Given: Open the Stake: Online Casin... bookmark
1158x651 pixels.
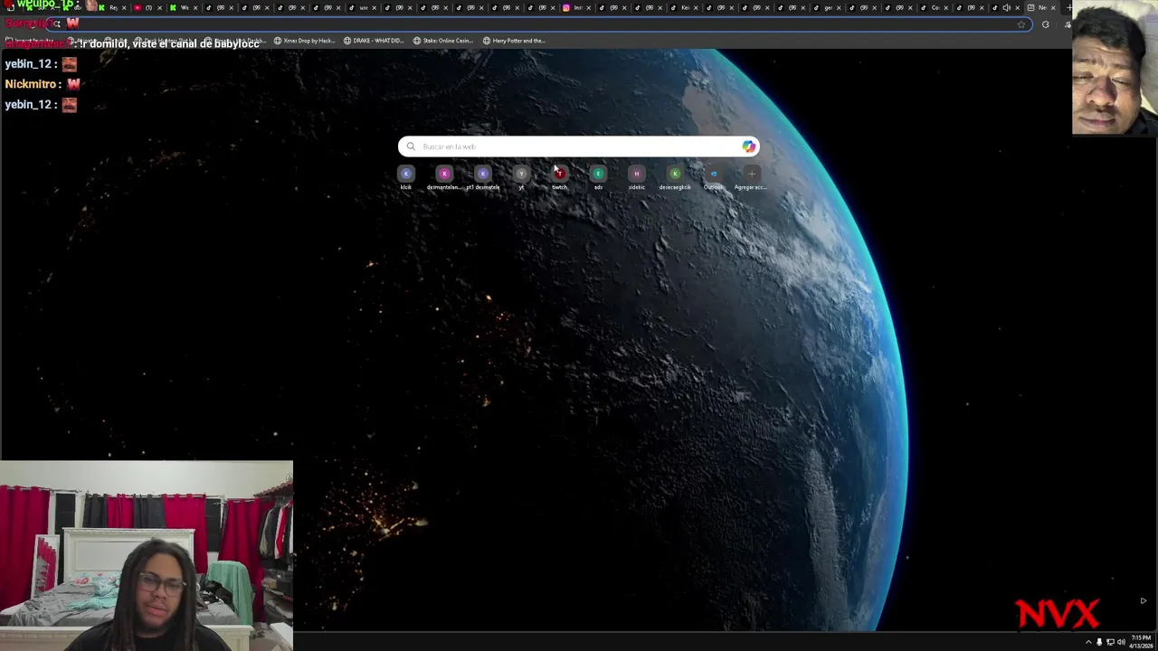Looking at the screenshot, I should click(443, 41).
